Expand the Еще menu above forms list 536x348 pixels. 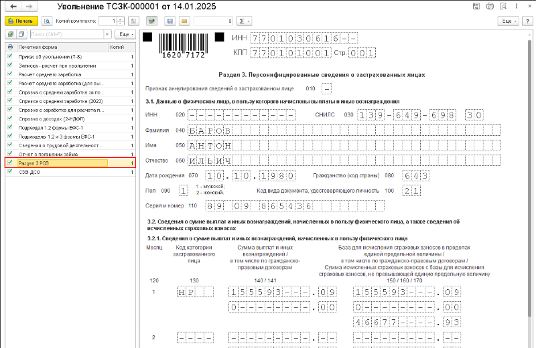point(125,35)
